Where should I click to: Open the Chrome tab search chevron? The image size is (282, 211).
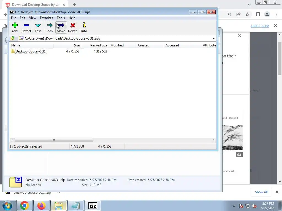[249, 5]
